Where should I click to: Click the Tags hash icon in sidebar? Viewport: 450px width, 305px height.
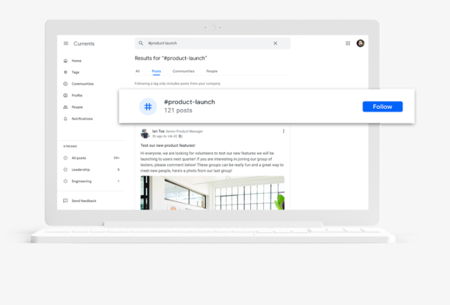[65, 72]
